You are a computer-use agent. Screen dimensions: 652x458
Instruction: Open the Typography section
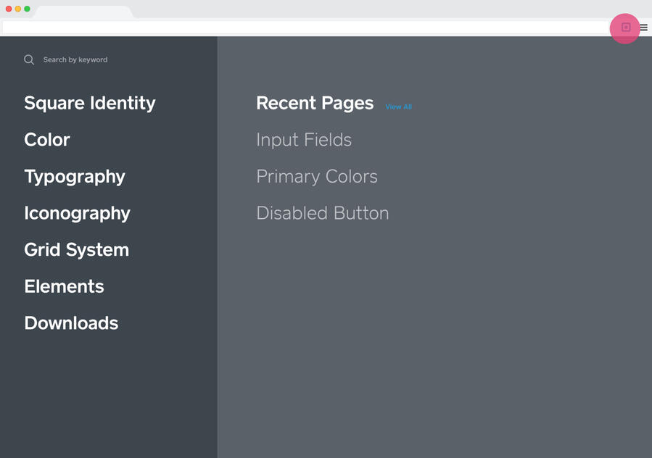(x=75, y=176)
